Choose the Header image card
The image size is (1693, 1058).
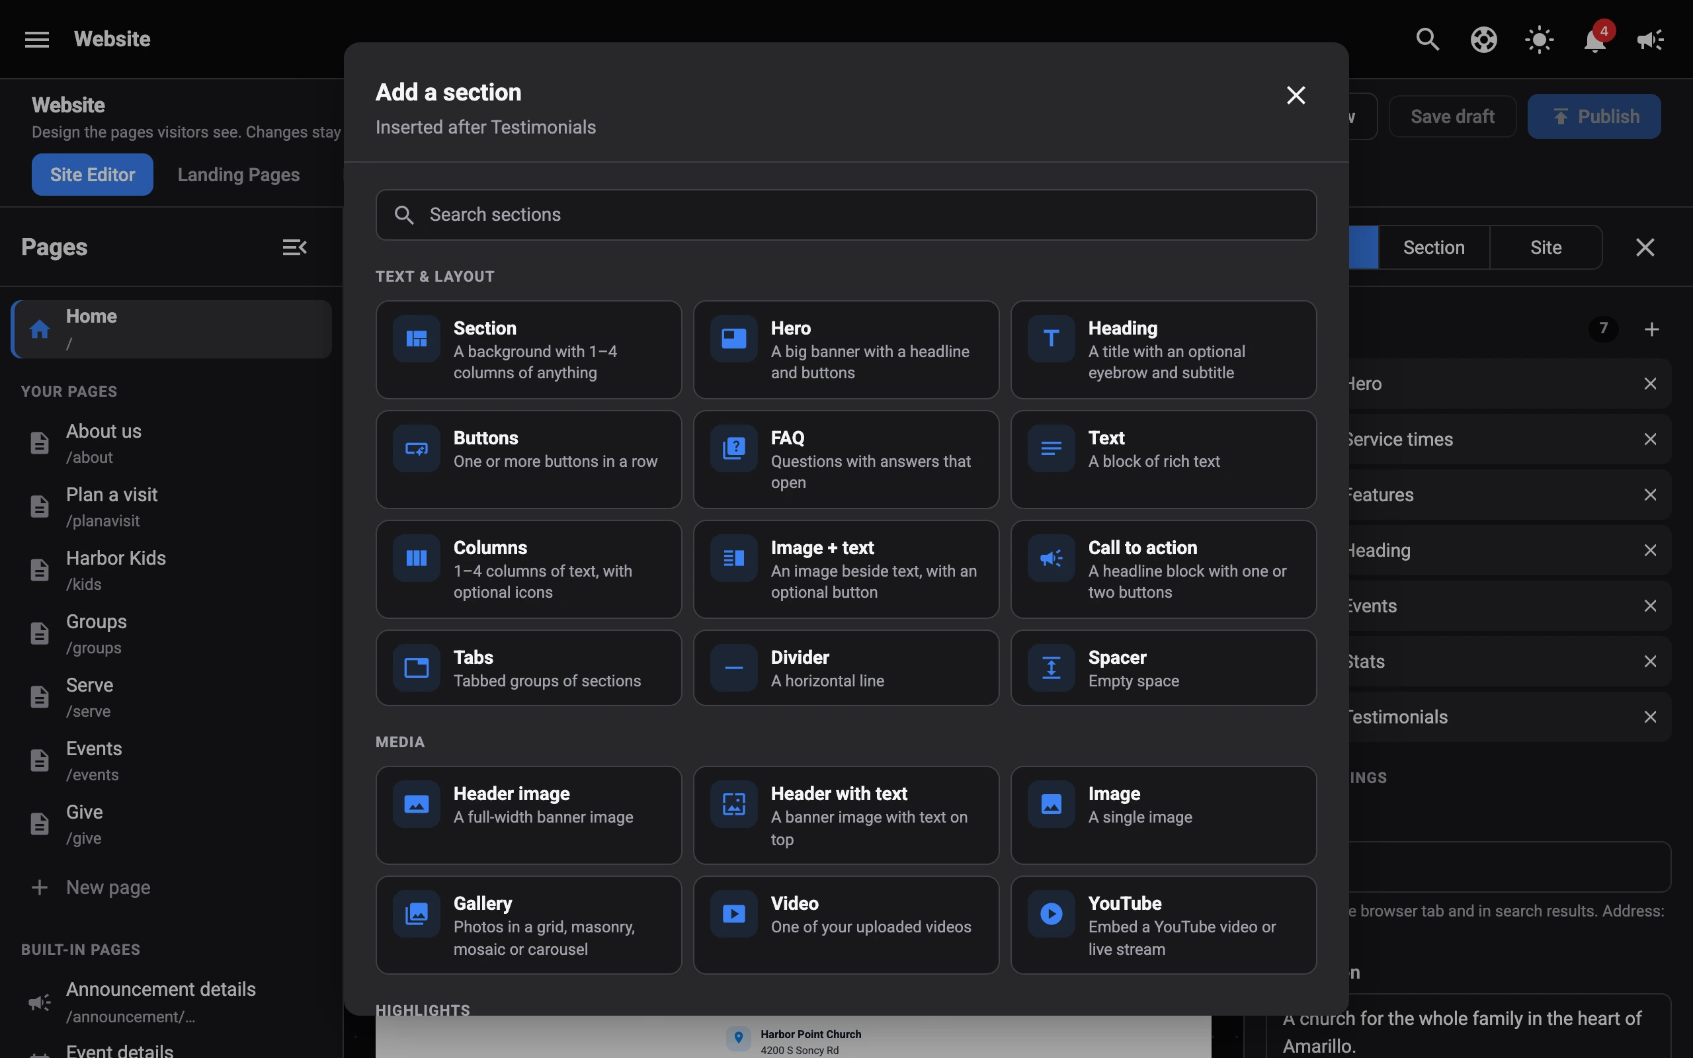[528, 815]
